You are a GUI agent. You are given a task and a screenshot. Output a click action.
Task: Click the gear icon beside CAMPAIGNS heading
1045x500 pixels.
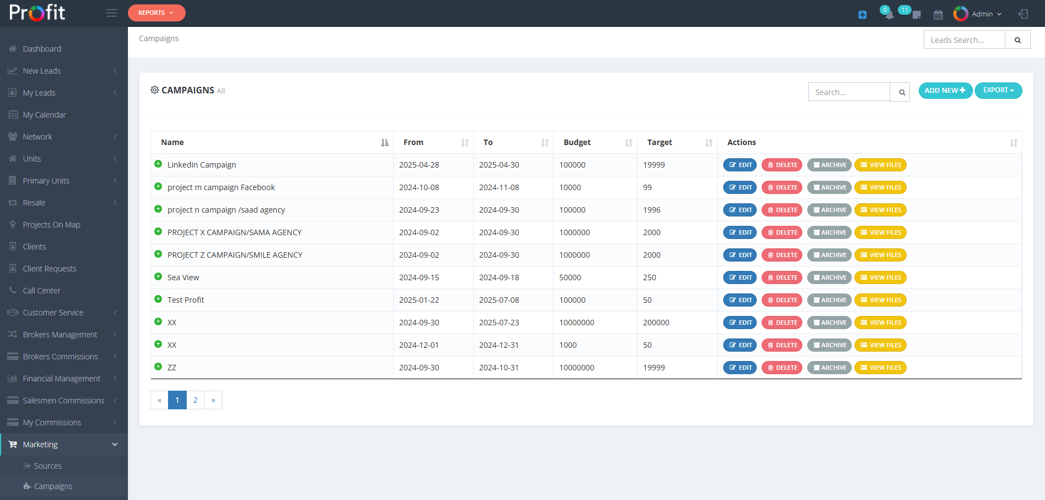(x=154, y=90)
